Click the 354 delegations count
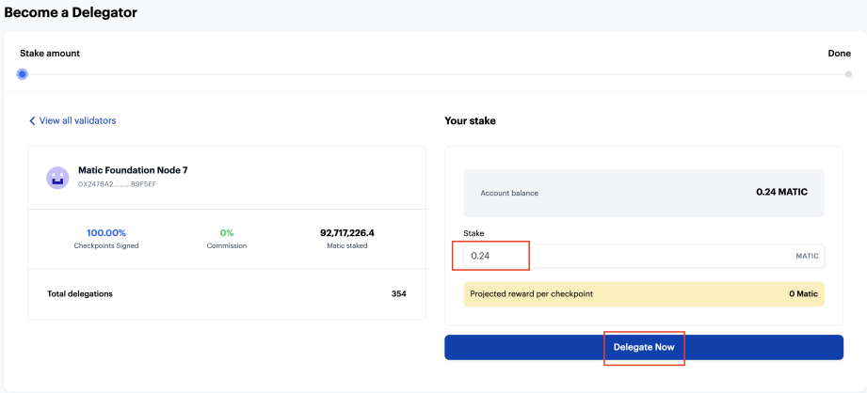Image resolution: width=867 pixels, height=393 pixels. click(x=398, y=293)
